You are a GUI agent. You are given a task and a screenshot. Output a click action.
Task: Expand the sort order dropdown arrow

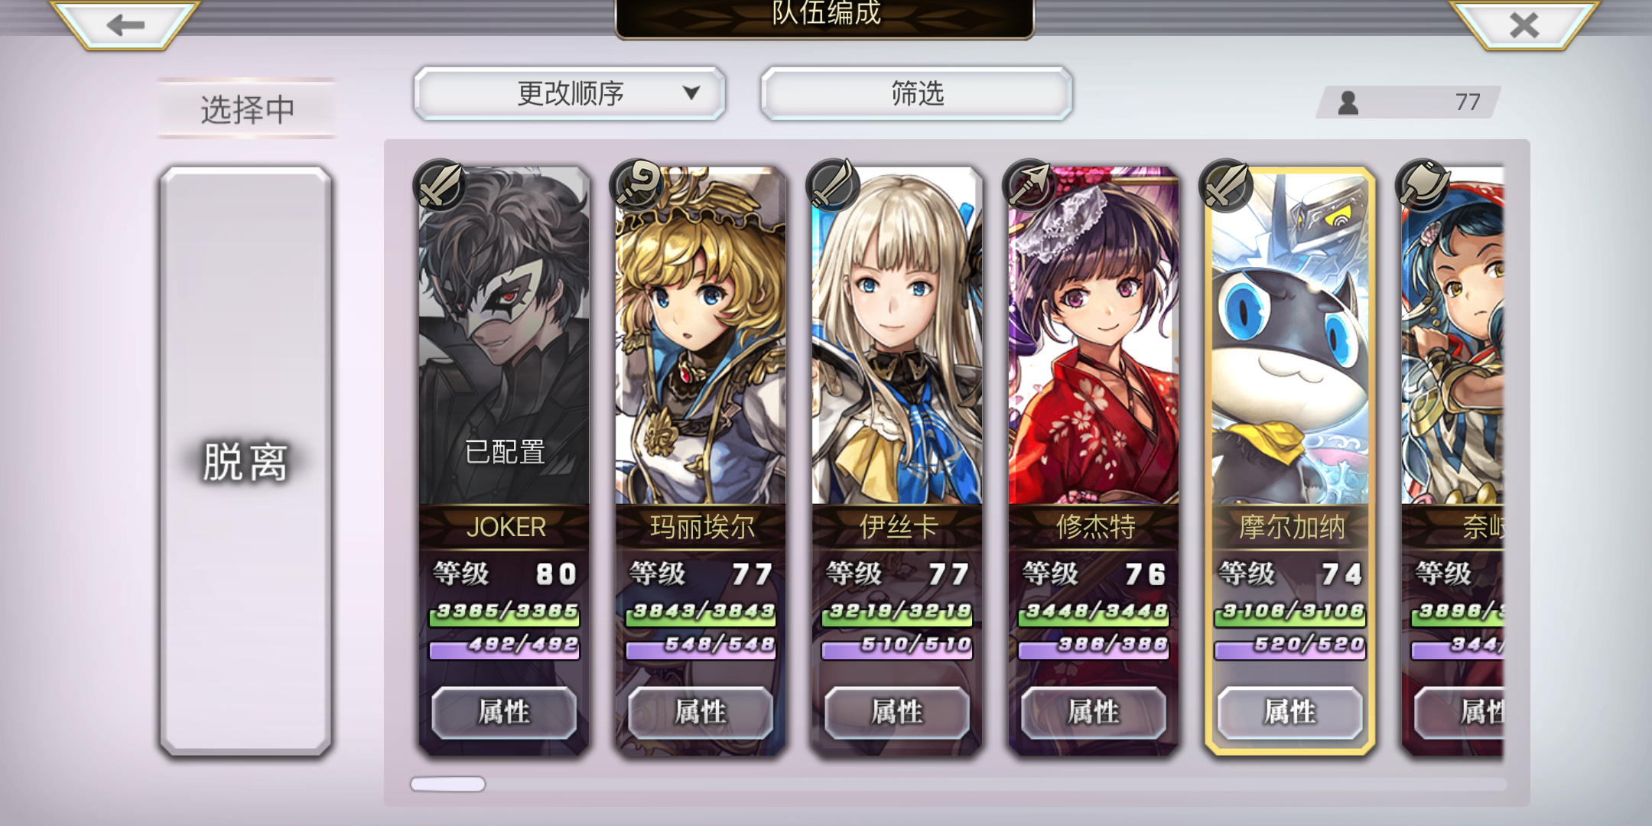coord(691,93)
